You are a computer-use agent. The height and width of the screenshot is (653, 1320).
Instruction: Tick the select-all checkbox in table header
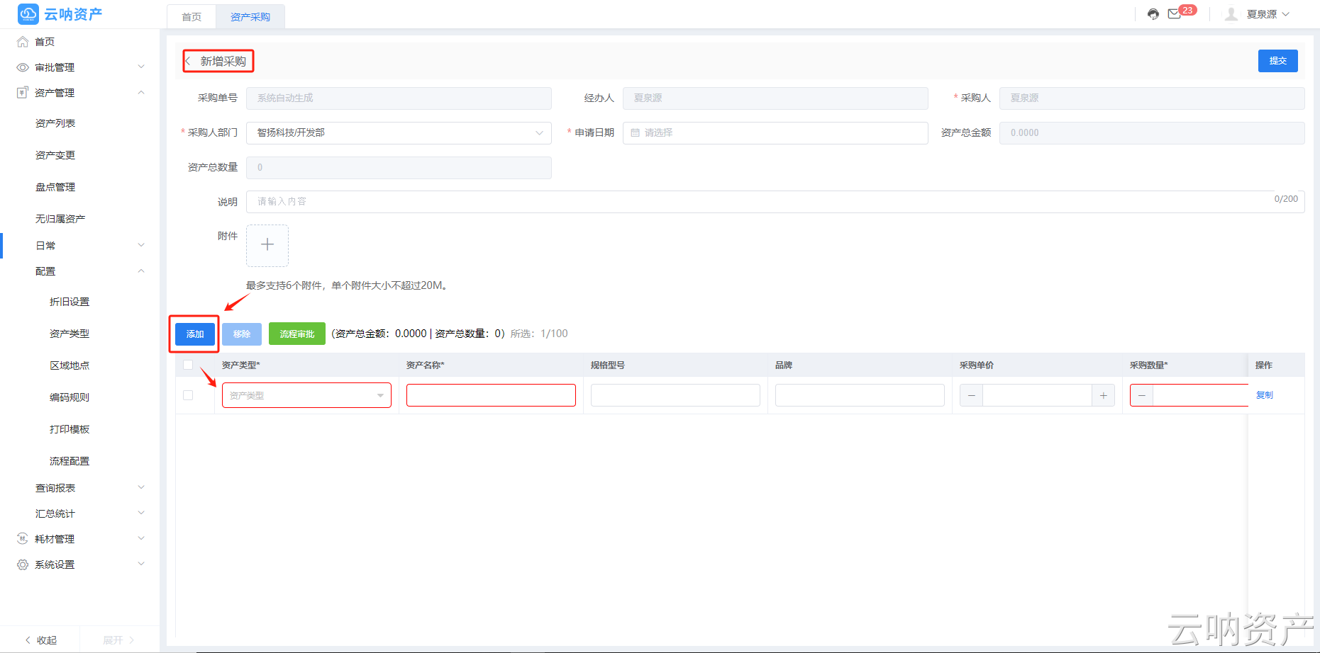188,365
